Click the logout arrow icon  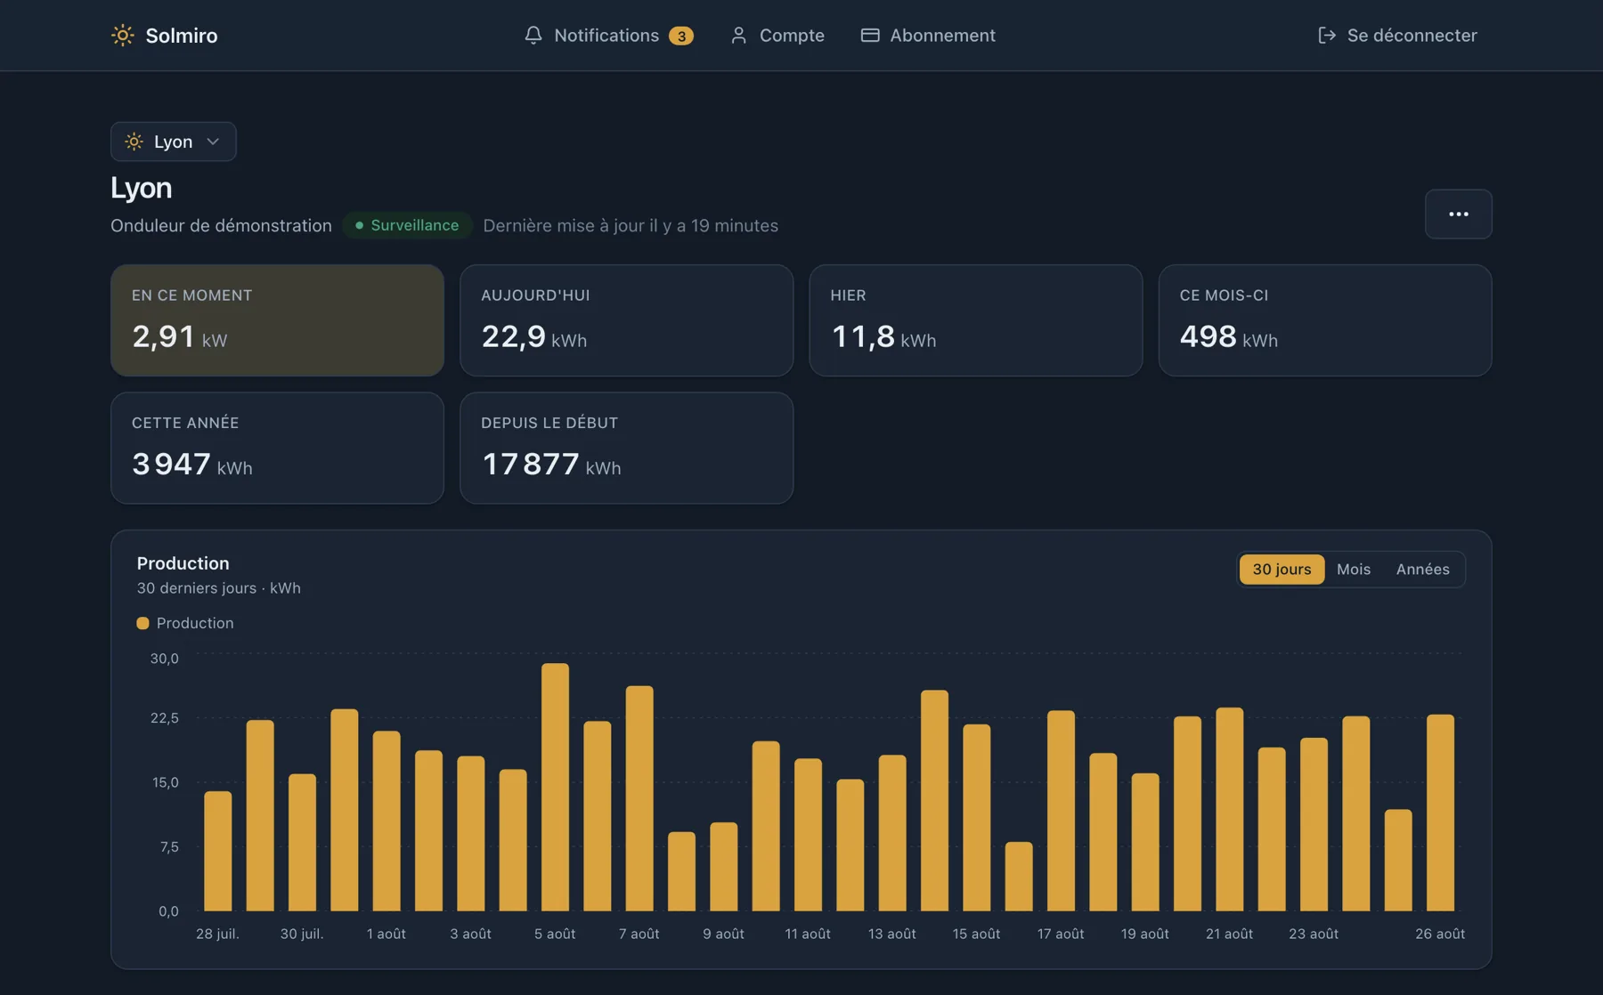[x=1326, y=35]
